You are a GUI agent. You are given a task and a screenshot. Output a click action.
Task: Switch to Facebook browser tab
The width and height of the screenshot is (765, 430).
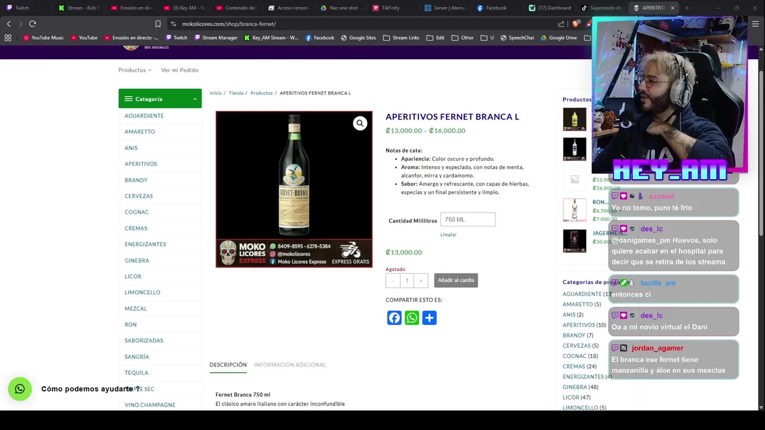tap(496, 8)
